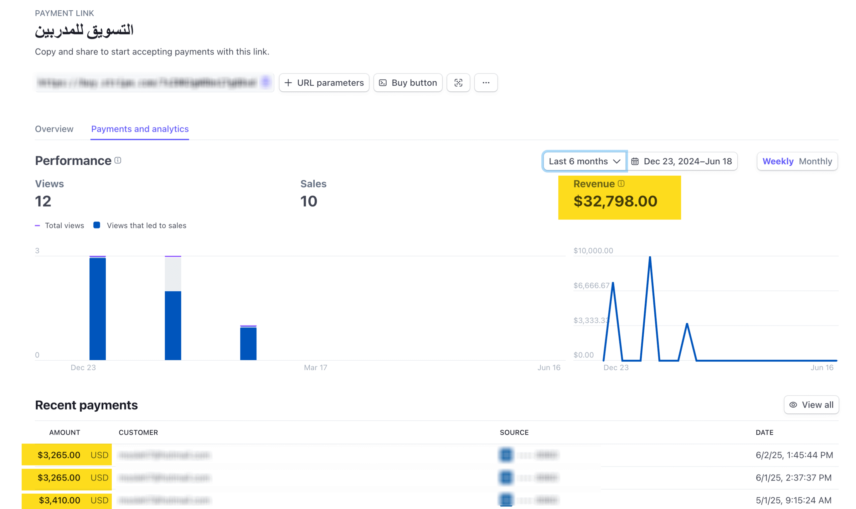Open the QR code icon button
856x509 pixels.
coord(458,83)
